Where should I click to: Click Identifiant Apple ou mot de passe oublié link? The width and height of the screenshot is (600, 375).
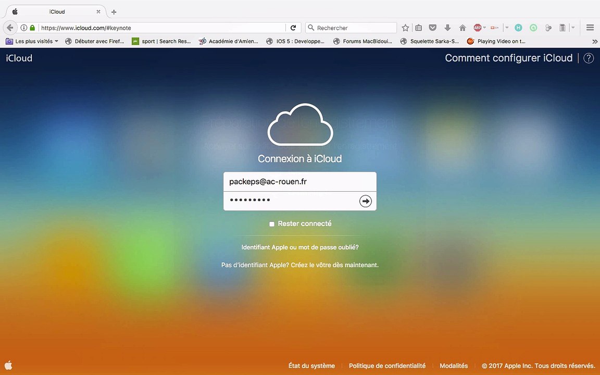point(300,247)
